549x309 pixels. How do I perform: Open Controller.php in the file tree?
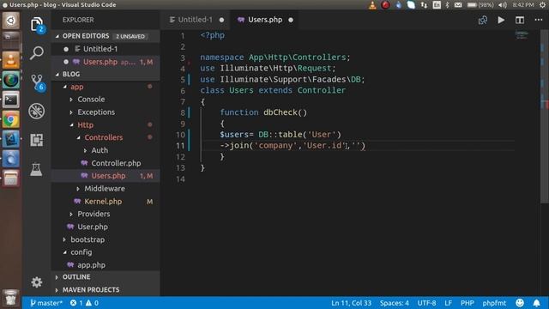[116, 163]
